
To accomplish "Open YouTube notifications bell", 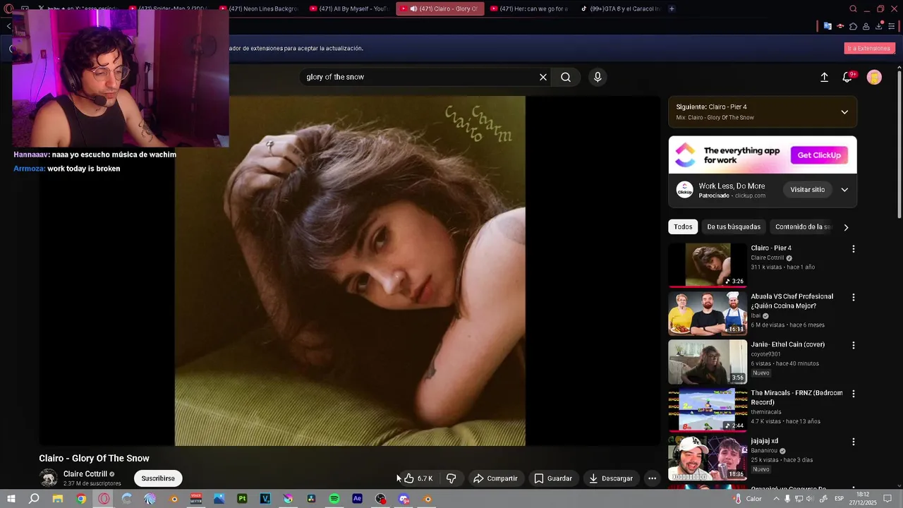I will click(848, 77).
